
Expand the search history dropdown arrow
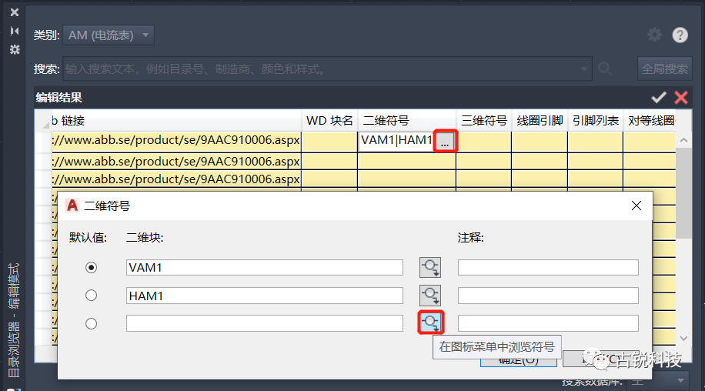click(583, 69)
